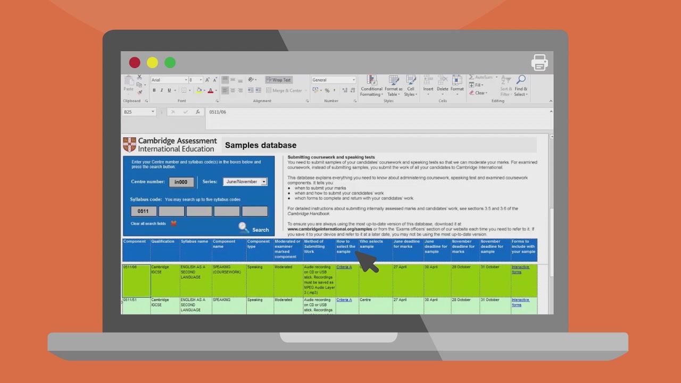
Task: Open the Find & Select magnifier
Action: coord(521,86)
